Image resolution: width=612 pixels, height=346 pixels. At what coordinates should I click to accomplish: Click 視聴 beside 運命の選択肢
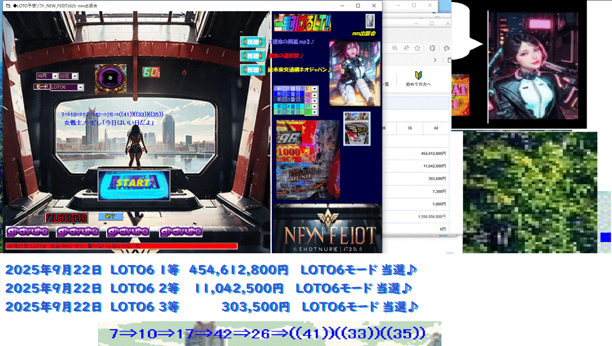[x=252, y=56]
